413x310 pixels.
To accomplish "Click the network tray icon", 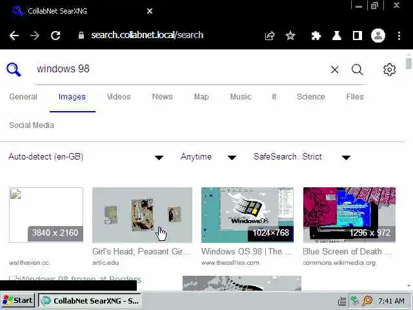I will [x=355, y=300].
